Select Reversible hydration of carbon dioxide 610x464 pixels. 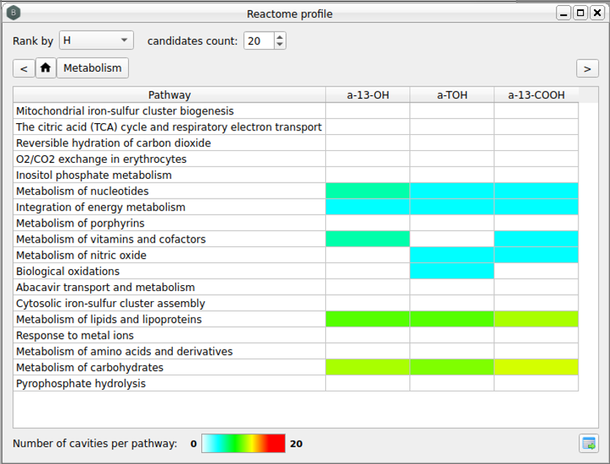point(169,143)
